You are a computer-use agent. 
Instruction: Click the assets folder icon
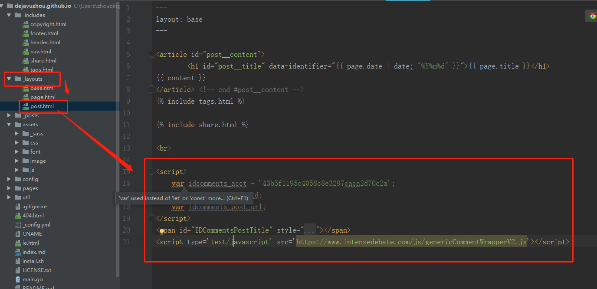(18, 125)
